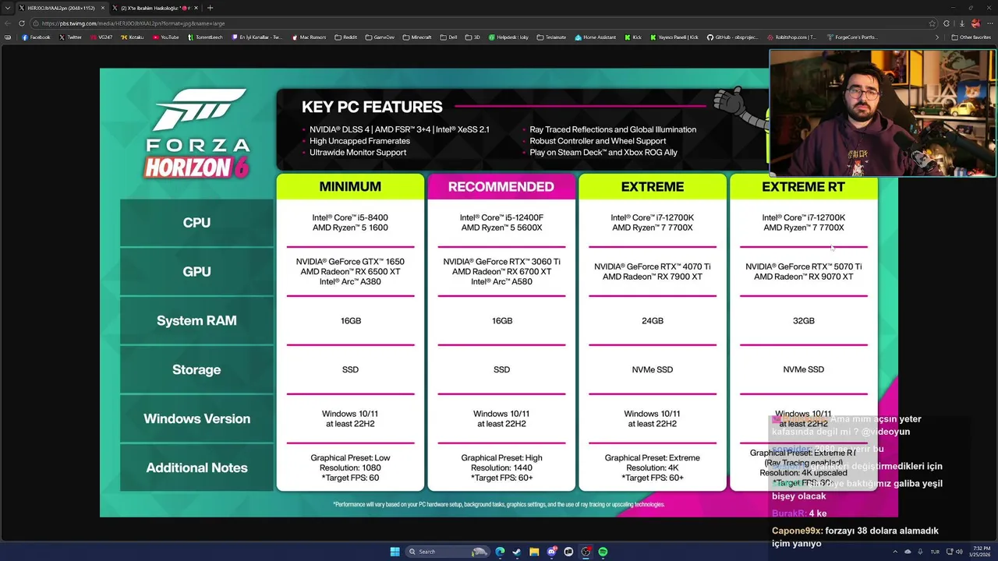The height and width of the screenshot is (561, 998).
Task: View site information icon in address bar
Action: coord(37,23)
